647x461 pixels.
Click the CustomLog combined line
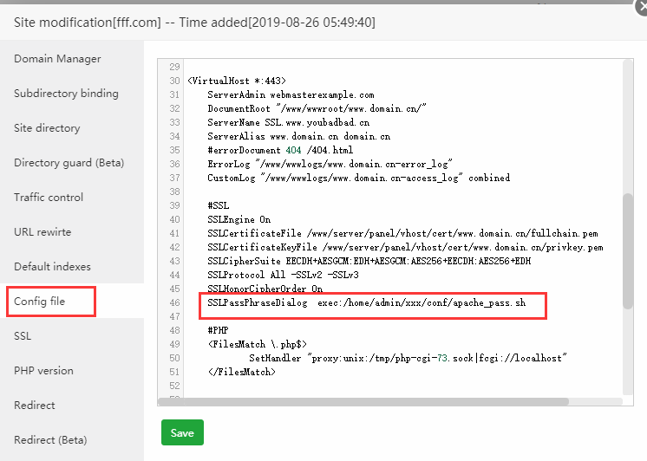358,179
